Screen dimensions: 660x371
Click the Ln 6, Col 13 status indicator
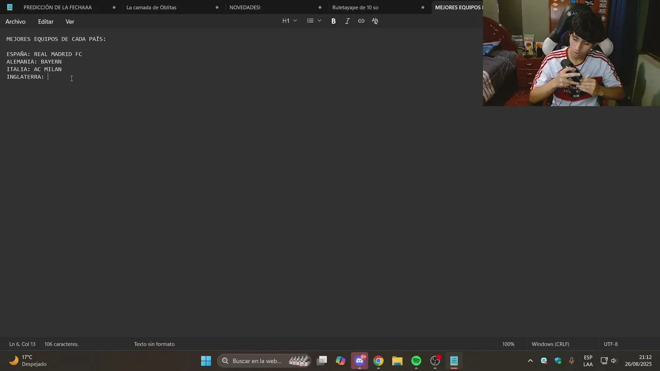[22, 344]
